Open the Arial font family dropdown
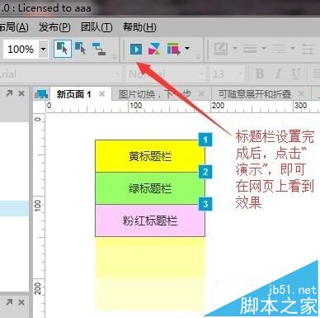 pos(117,74)
